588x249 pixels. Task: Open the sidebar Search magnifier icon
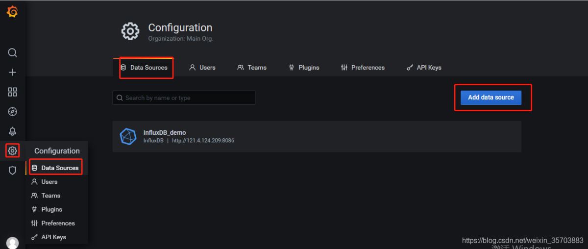tap(13, 52)
